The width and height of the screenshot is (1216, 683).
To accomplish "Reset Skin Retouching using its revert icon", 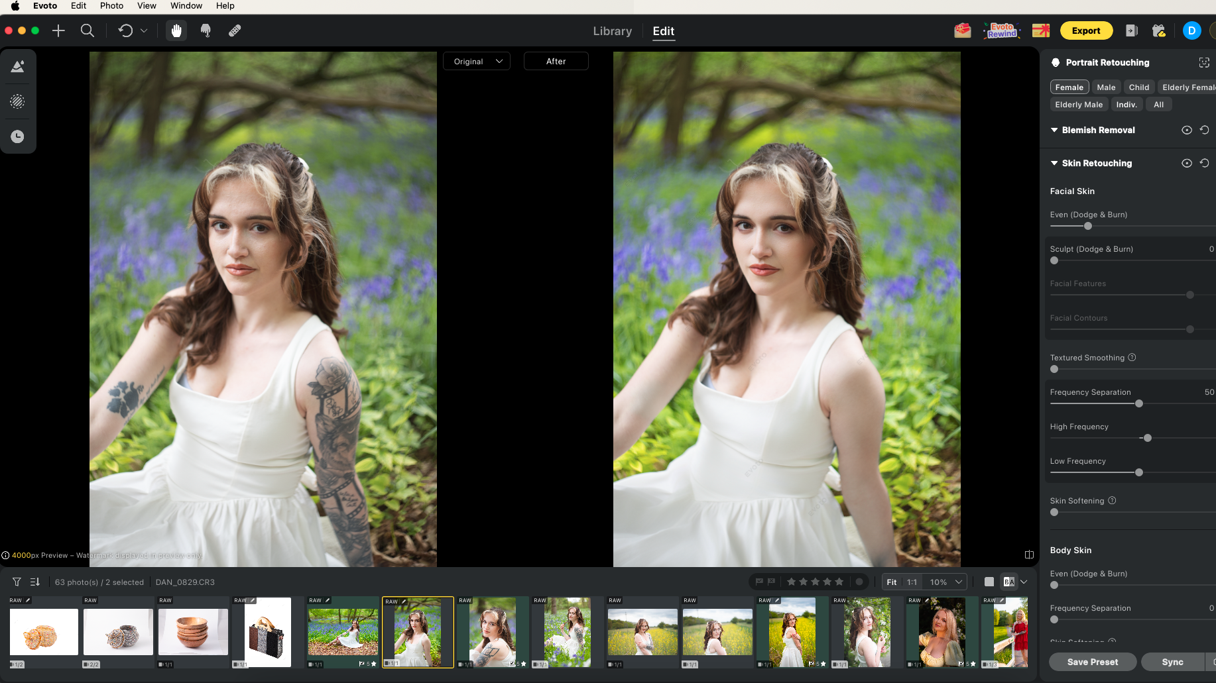I will point(1205,163).
